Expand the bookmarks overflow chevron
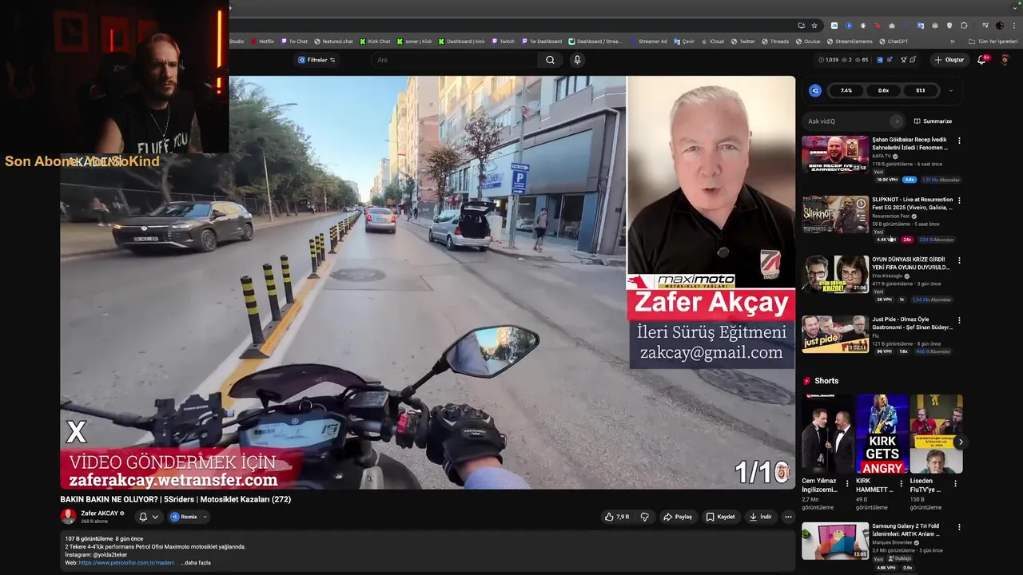Image resolution: width=1023 pixels, height=575 pixels. (x=952, y=42)
